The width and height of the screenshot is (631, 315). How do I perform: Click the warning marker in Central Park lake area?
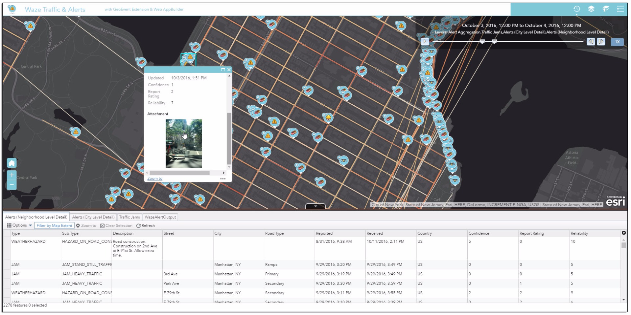[76, 132]
